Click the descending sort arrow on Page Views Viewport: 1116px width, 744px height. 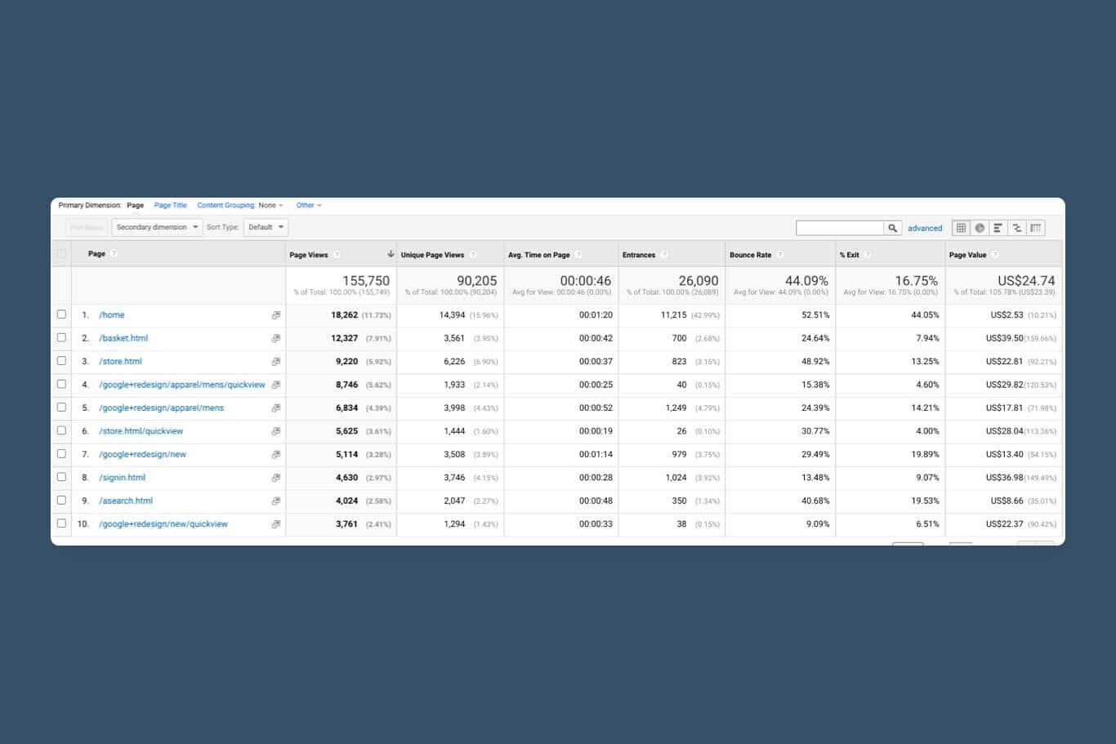[391, 254]
